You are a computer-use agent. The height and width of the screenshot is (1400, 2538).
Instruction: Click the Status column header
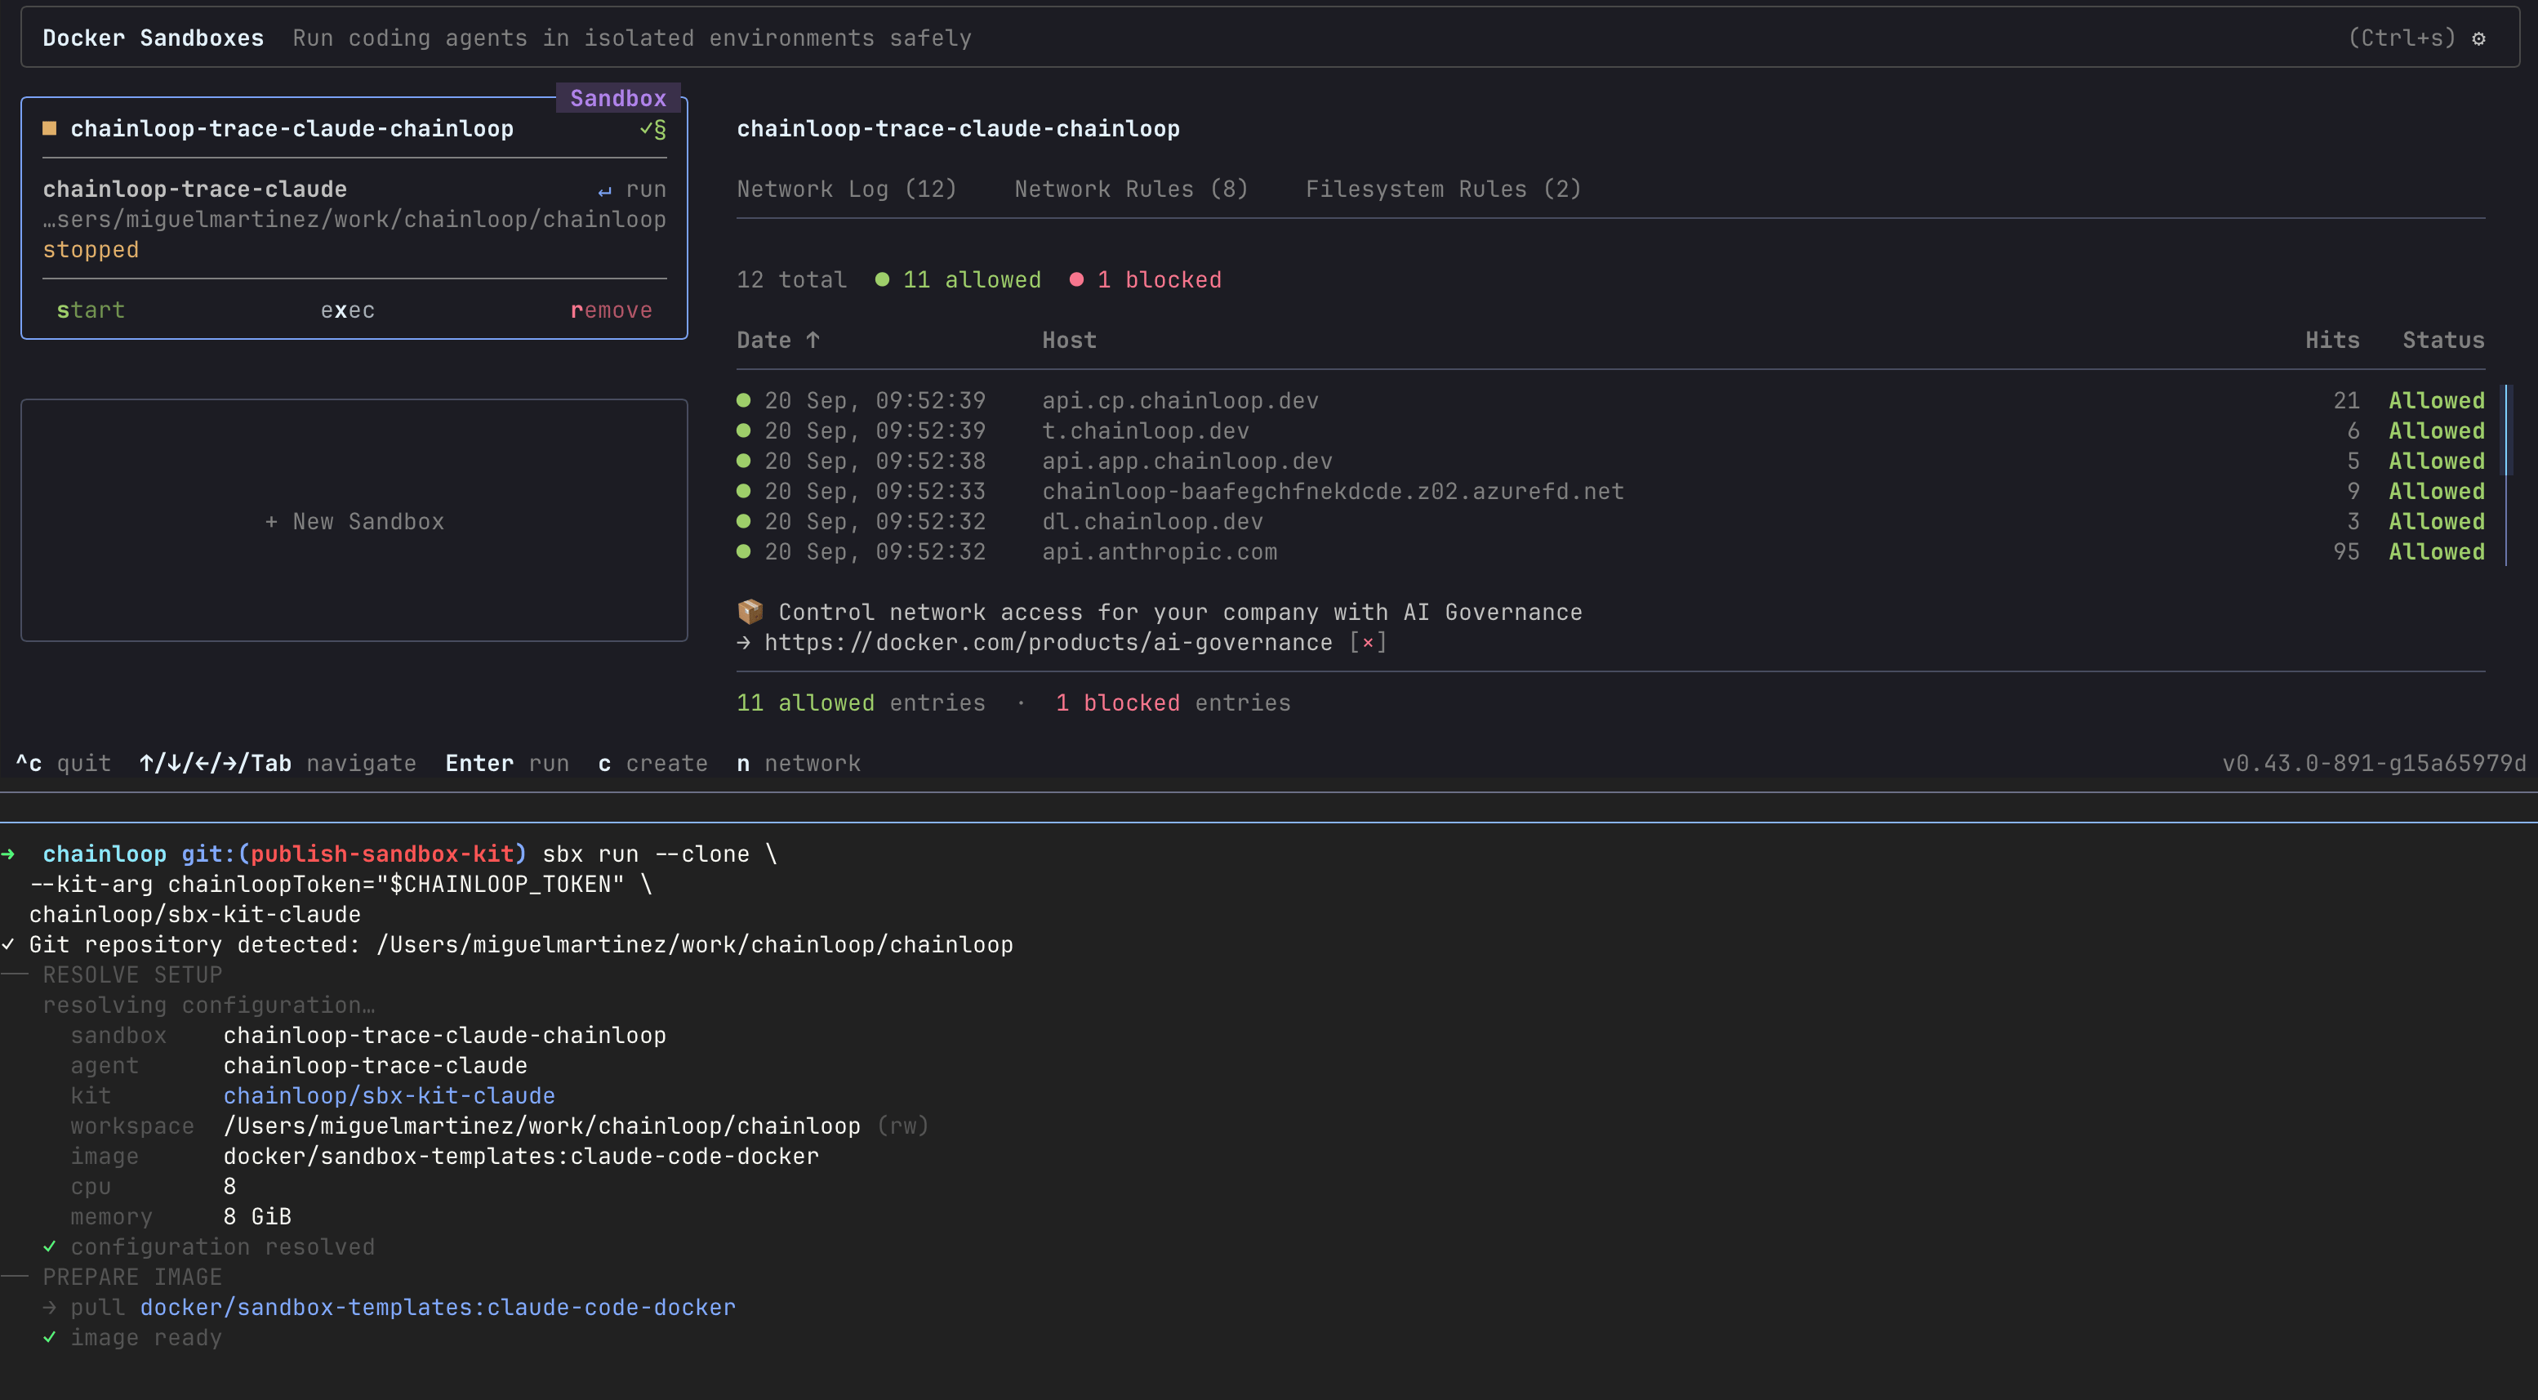[2443, 340]
